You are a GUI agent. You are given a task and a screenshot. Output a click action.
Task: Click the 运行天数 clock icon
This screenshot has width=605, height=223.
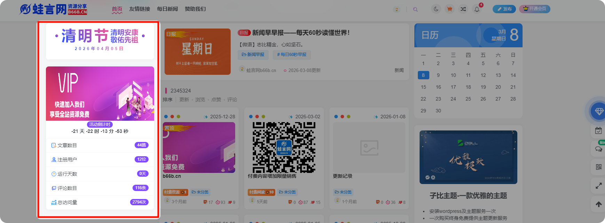54,174
